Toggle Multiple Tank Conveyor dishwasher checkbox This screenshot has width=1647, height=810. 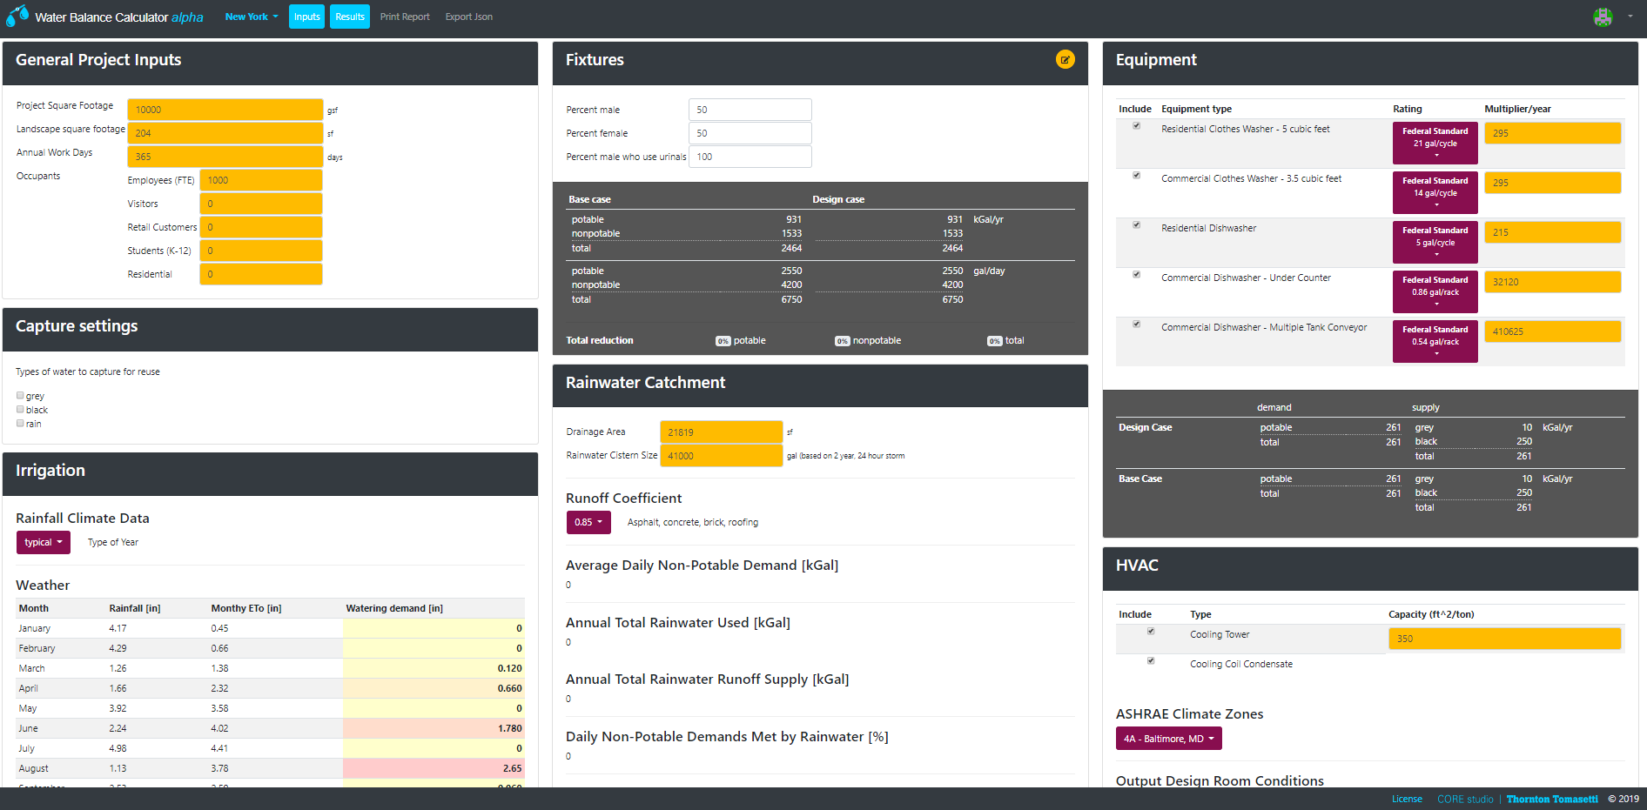click(x=1136, y=325)
